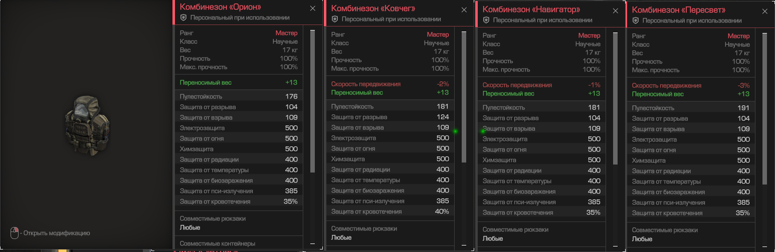
Task: Click Совместимые контейнеры section in «Орион» panel
Action: click(217, 243)
